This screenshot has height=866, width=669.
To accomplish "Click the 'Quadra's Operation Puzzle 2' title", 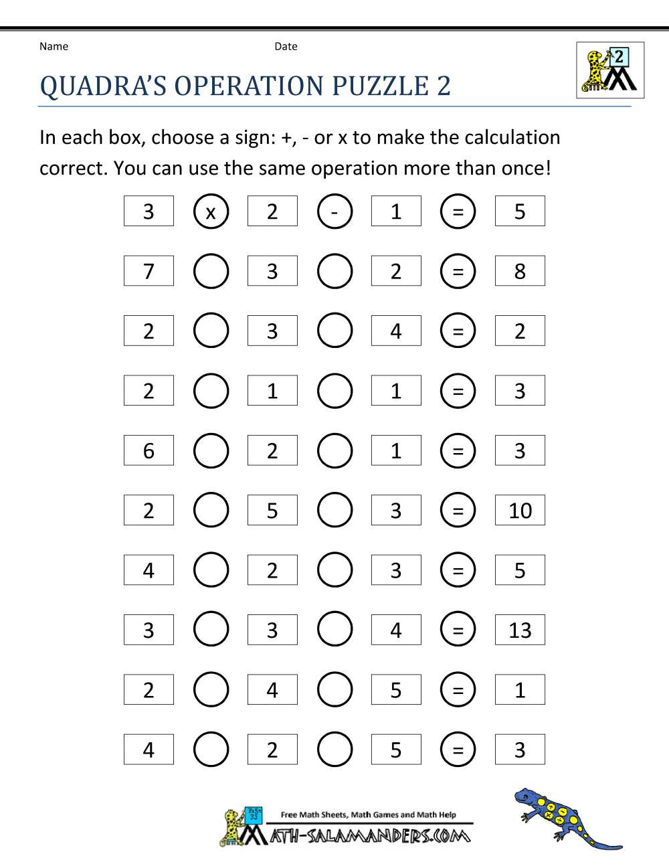I will click(x=245, y=86).
